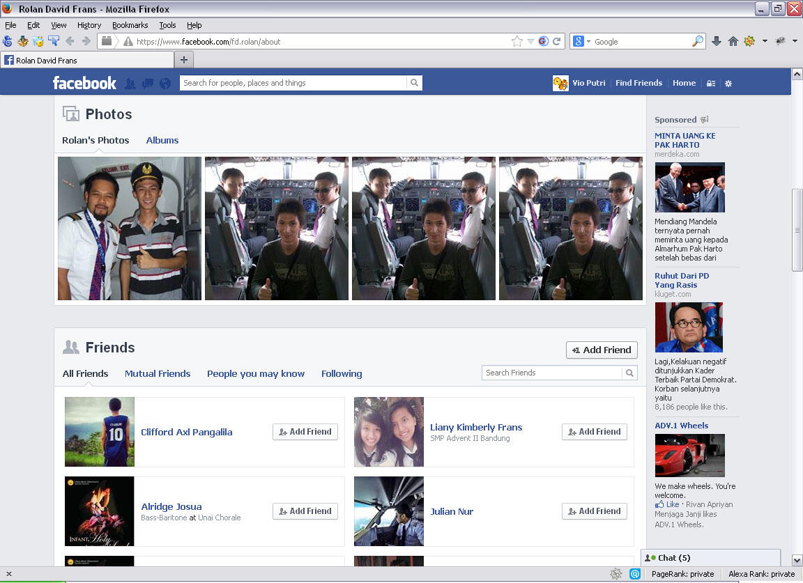Open Facebook messages icon
This screenshot has width=803, height=583.
point(148,84)
